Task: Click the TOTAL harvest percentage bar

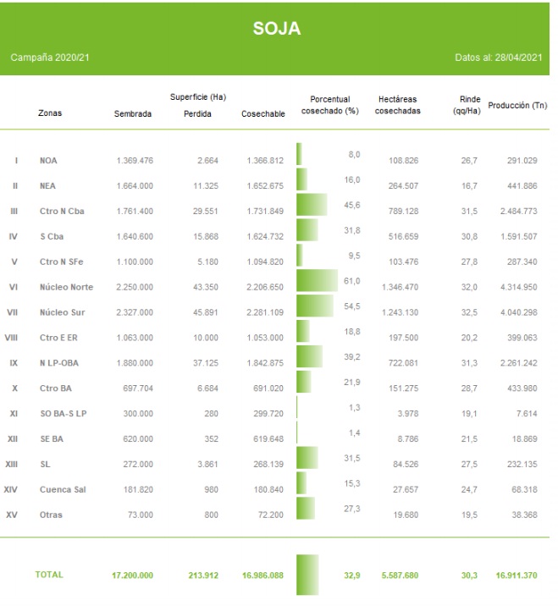Action: [307, 575]
